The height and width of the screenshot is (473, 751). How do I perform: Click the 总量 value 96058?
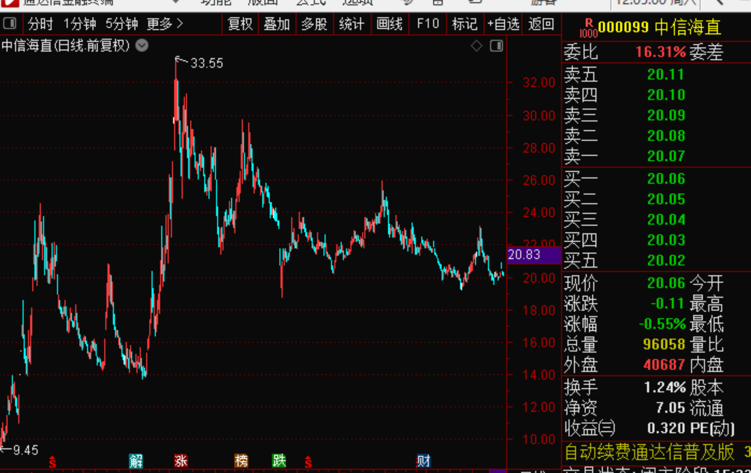[664, 344]
